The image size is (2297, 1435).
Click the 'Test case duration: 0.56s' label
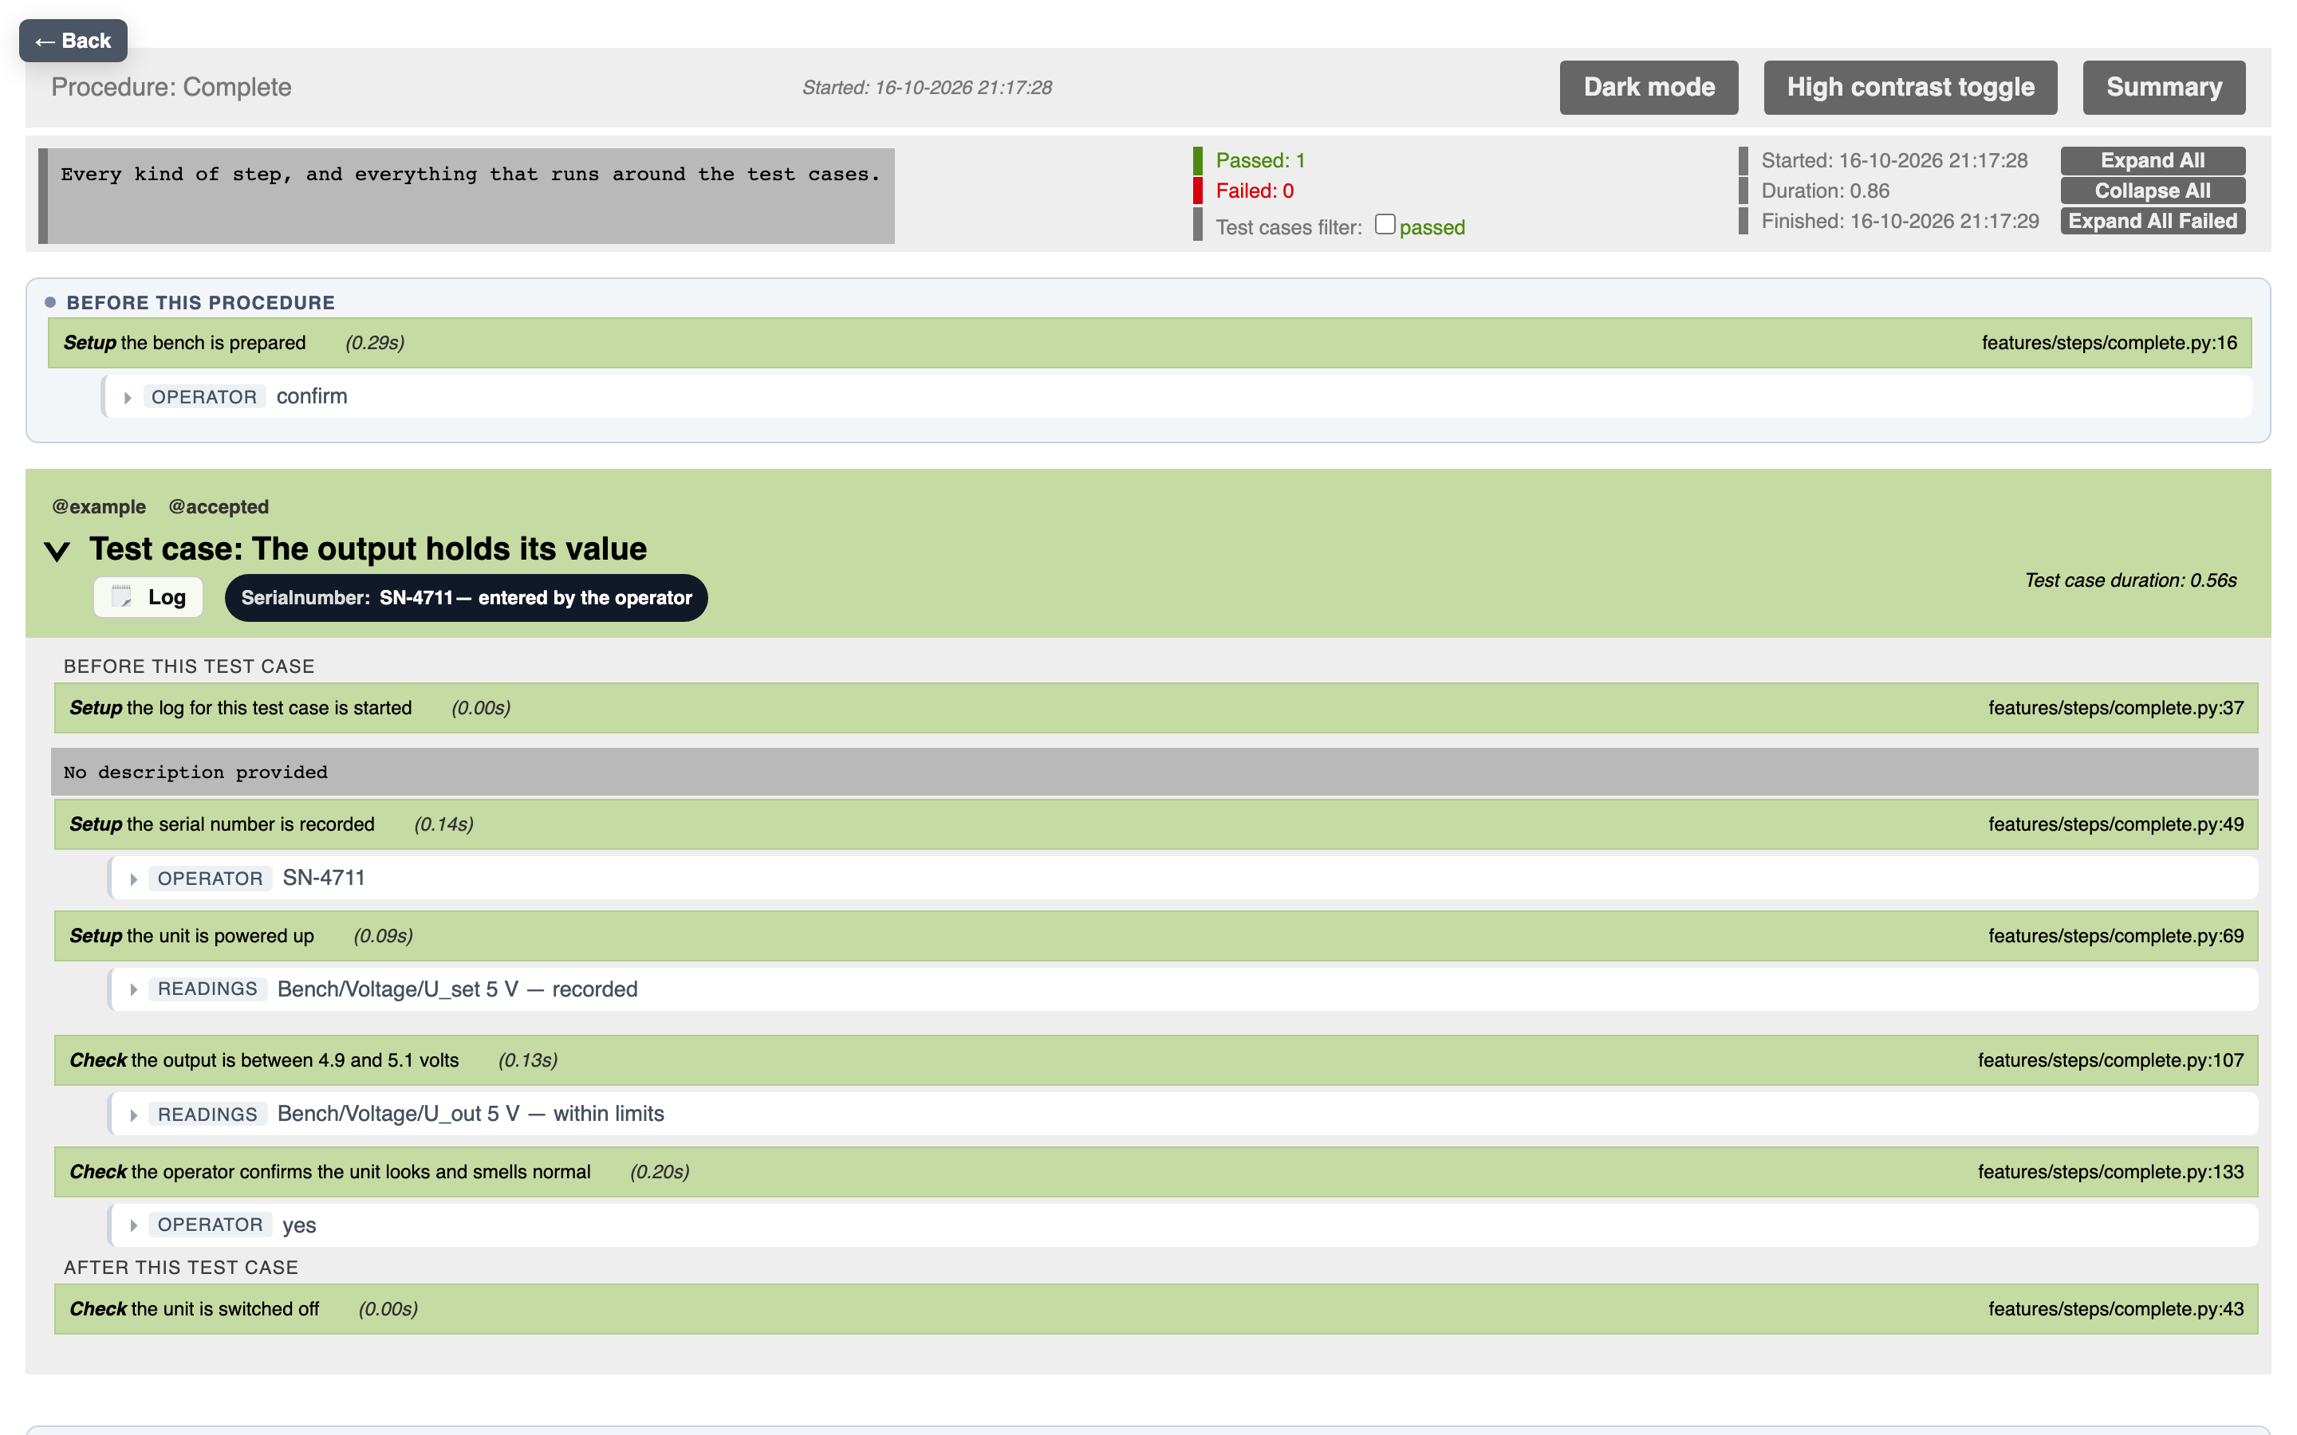click(x=2131, y=580)
